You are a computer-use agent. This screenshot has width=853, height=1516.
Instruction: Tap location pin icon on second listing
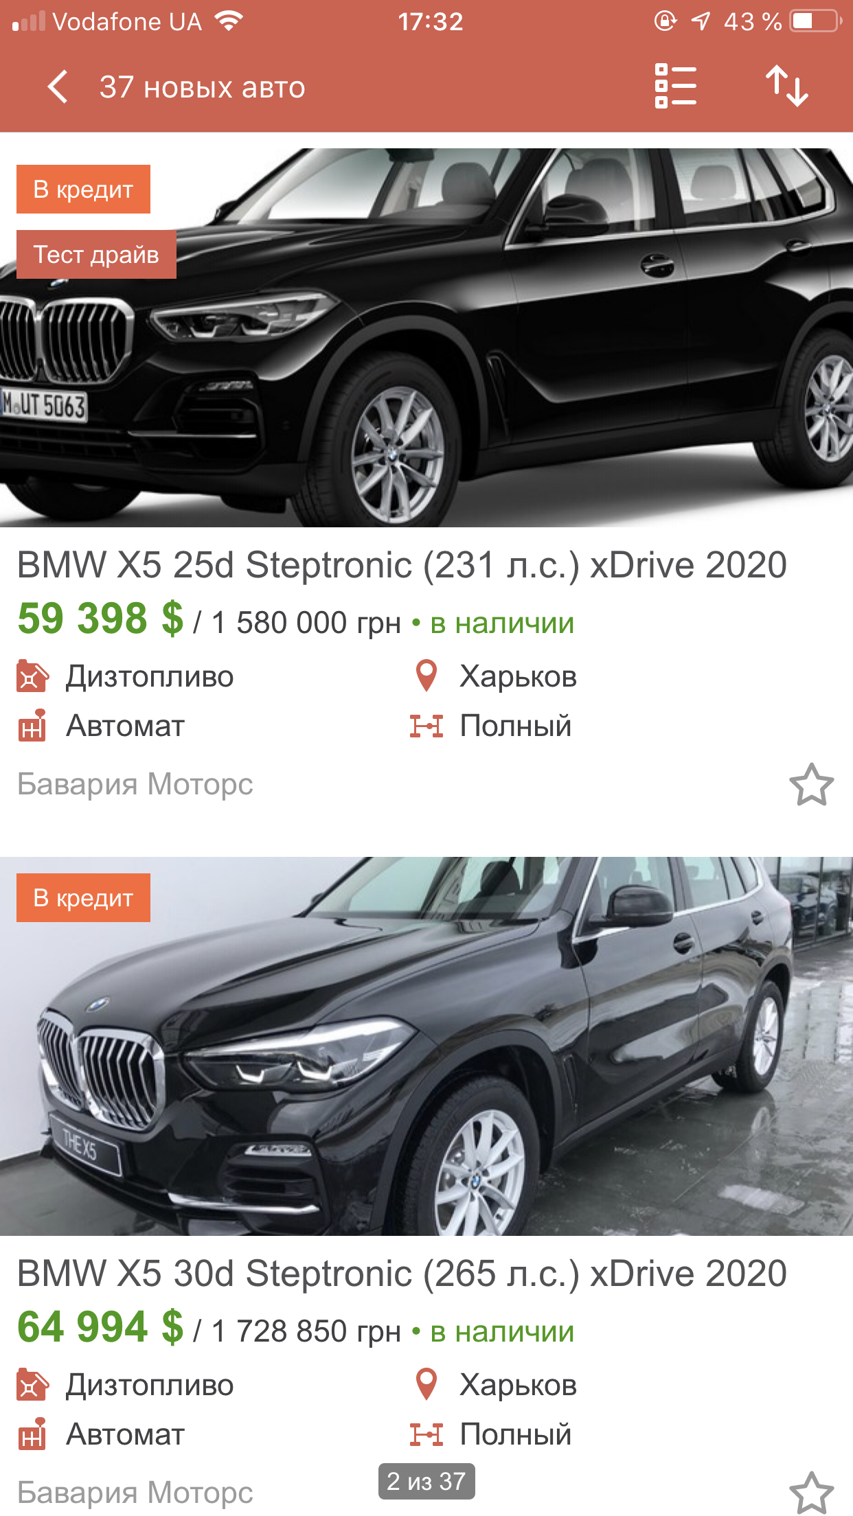[427, 1385]
